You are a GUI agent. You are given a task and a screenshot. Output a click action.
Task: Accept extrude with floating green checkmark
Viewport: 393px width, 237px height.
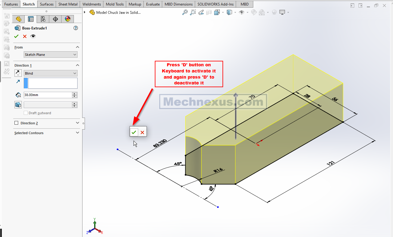point(134,132)
